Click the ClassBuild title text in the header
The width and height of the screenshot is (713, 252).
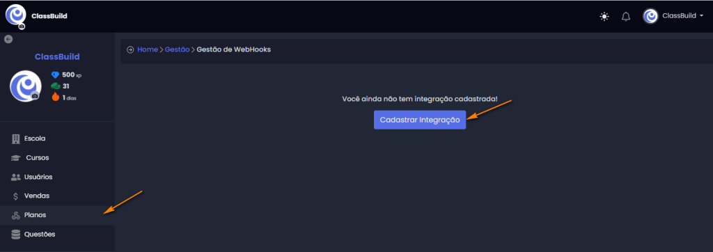tap(49, 16)
